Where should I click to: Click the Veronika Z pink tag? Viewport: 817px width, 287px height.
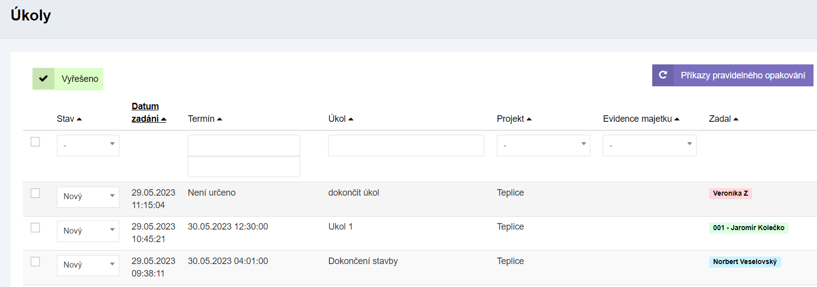pyautogui.click(x=730, y=194)
